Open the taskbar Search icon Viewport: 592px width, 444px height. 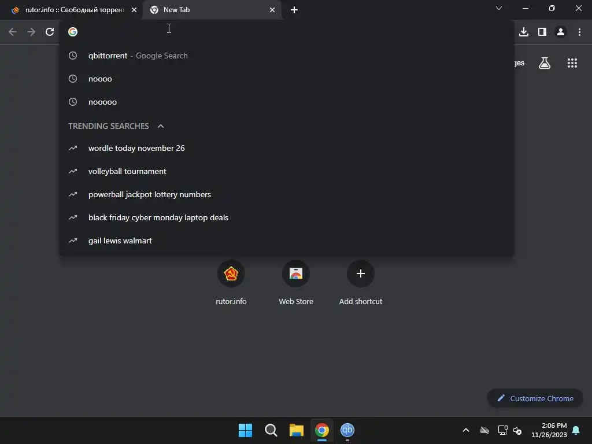[271, 430]
